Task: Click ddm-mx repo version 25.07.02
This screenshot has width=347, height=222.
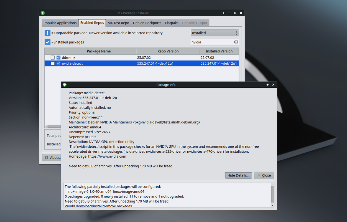Action: [x=144, y=57]
